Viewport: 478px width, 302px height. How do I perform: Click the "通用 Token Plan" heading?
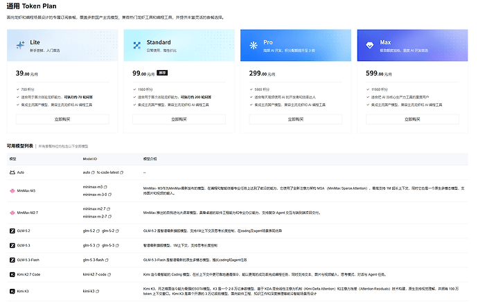(x=32, y=6)
